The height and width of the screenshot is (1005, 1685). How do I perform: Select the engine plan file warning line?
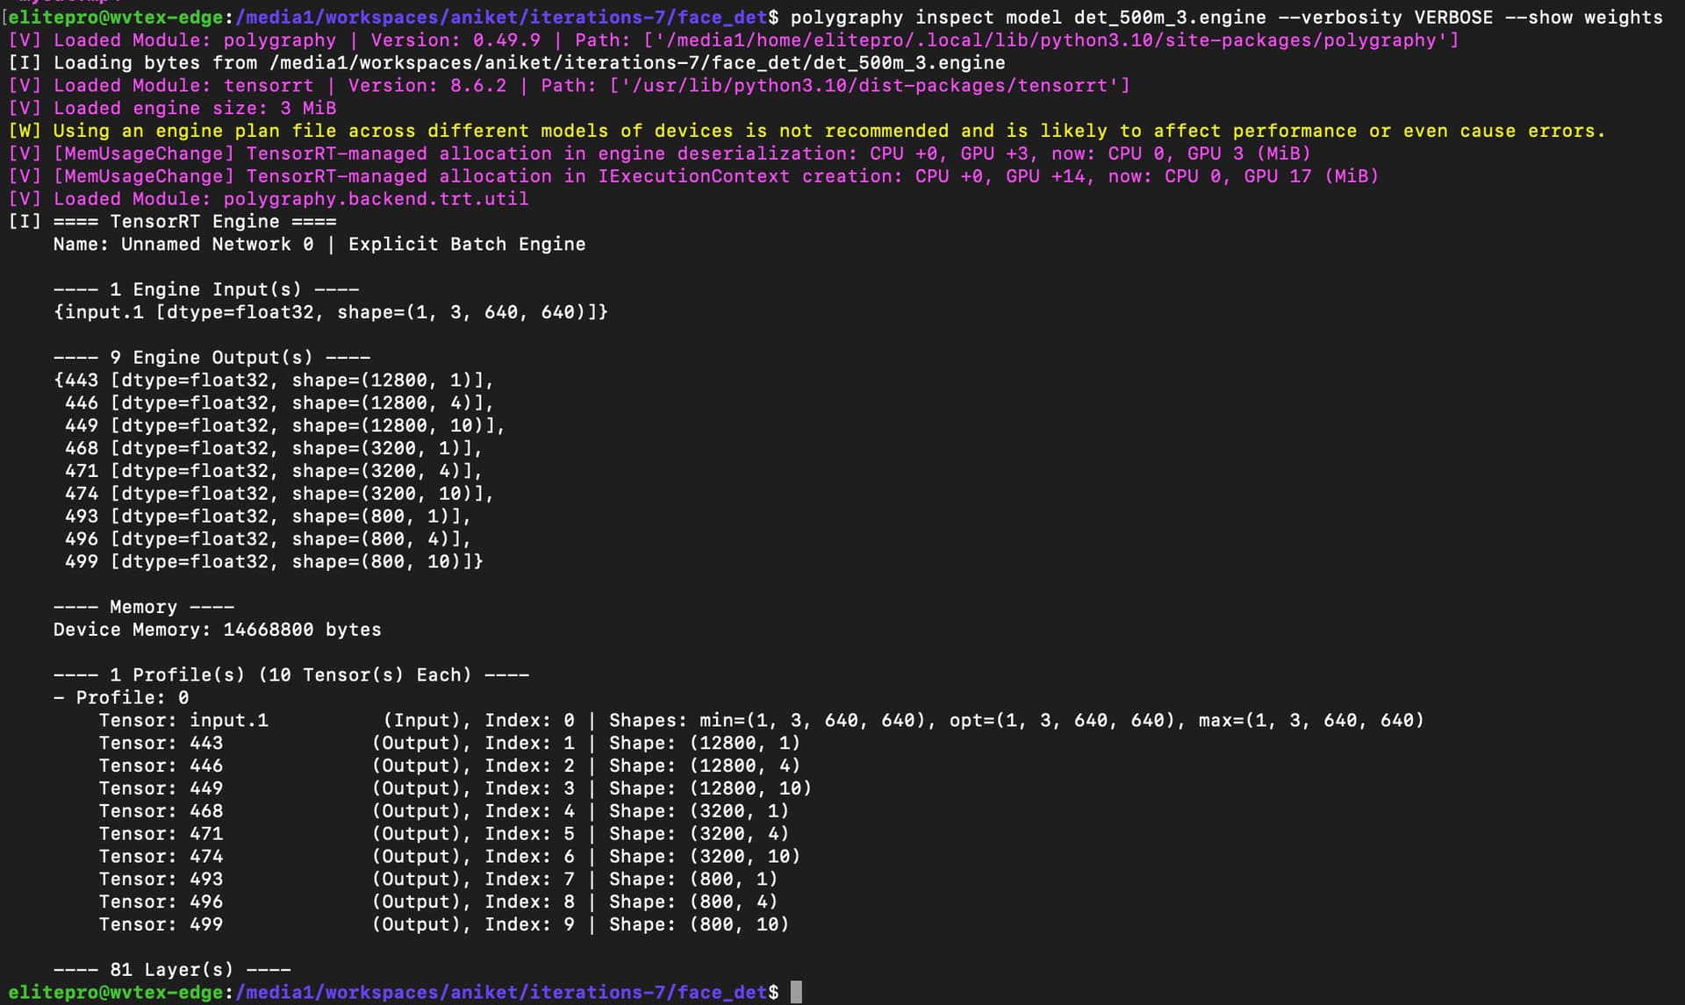[x=807, y=130]
